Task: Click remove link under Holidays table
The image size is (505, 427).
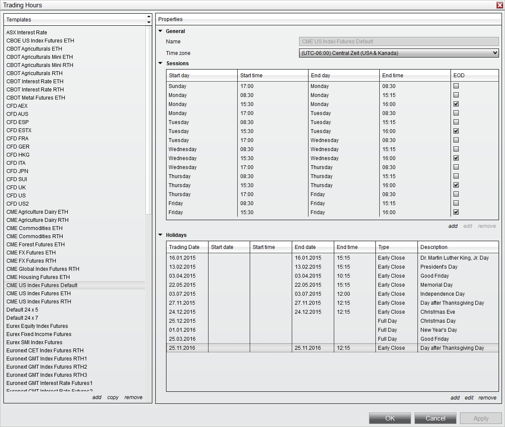Action: tap(487, 398)
